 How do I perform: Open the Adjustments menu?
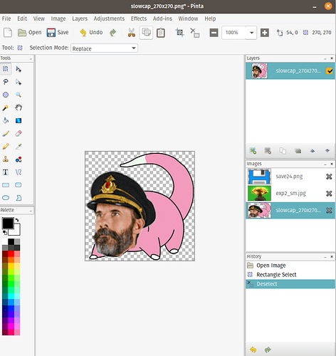coord(109,19)
